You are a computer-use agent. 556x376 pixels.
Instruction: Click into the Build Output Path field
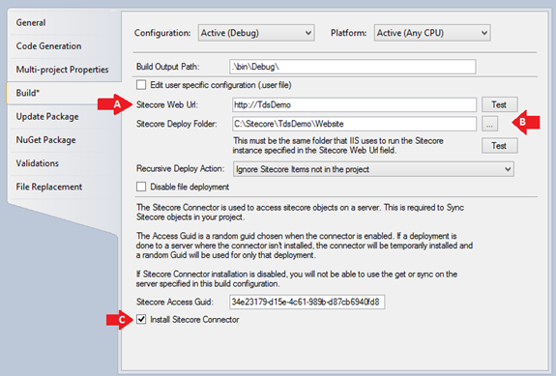click(x=353, y=67)
